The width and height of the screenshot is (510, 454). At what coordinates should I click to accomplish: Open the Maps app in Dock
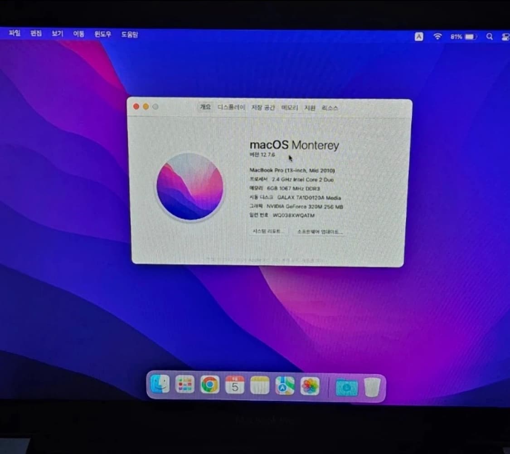(285, 386)
